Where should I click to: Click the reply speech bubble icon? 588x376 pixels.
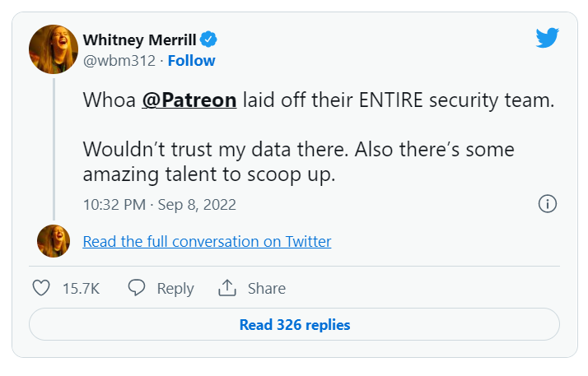pyautogui.click(x=137, y=288)
